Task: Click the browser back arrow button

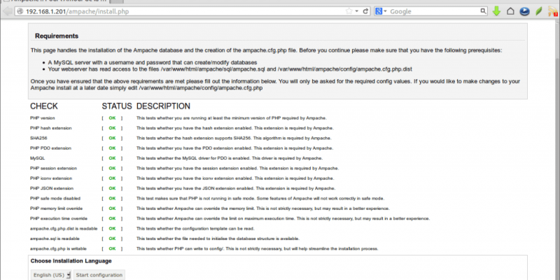Action: 7,11
